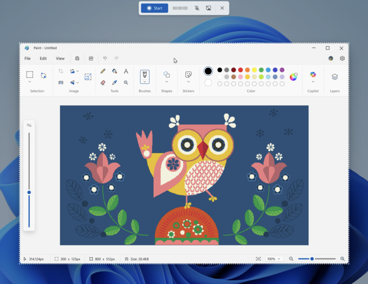368x284 pixels.
Task: Click the dashed-frame picture icon in Image group
Action: point(88,77)
